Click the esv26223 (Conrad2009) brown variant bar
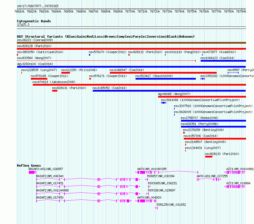 [131, 43]
